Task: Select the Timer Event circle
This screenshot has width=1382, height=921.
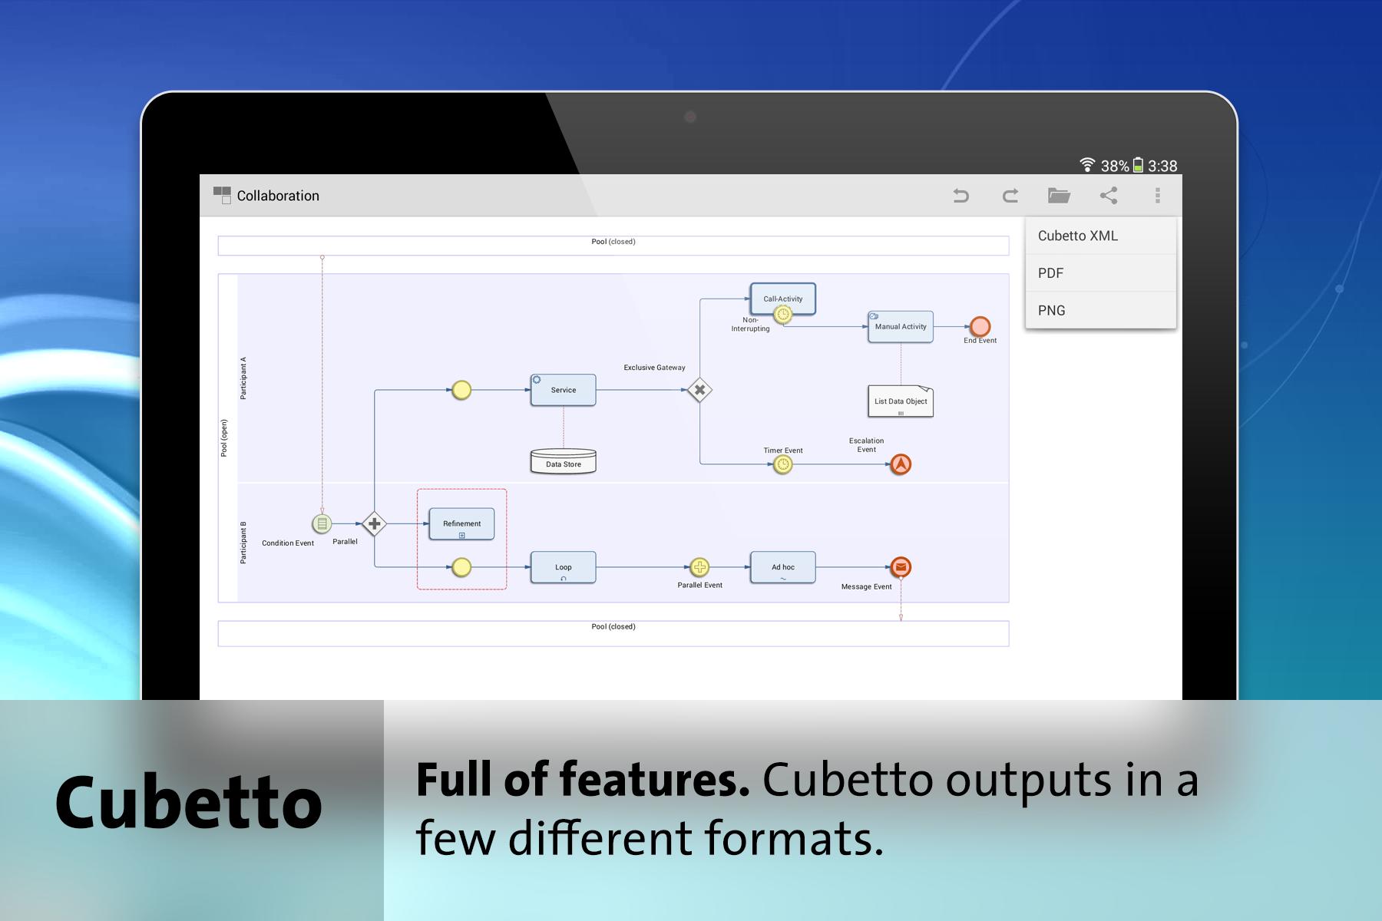Action: click(x=782, y=464)
